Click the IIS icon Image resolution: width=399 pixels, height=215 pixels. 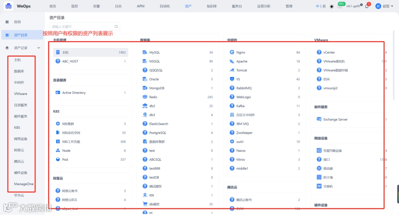coord(232,79)
